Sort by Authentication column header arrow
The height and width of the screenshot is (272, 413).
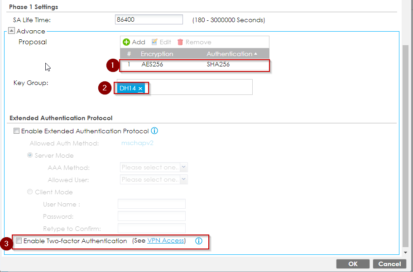pos(256,54)
